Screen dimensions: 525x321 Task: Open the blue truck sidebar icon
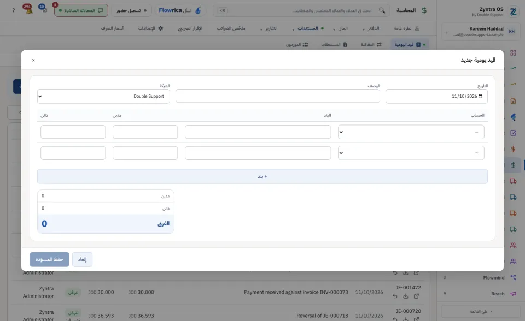pyautogui.click(x=513, y=197)
